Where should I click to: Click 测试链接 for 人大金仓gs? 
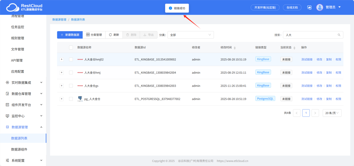pos(307,86)
